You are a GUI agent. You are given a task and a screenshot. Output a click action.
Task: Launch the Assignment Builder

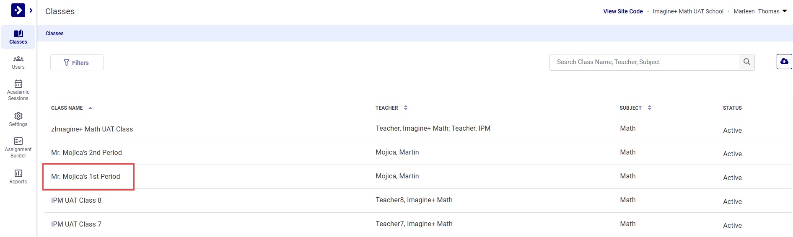point(18,147)
